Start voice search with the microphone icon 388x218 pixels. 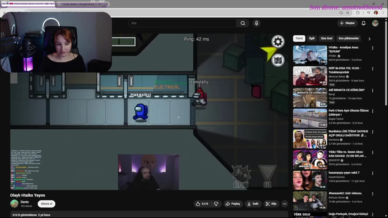click(x=256, y=23)
